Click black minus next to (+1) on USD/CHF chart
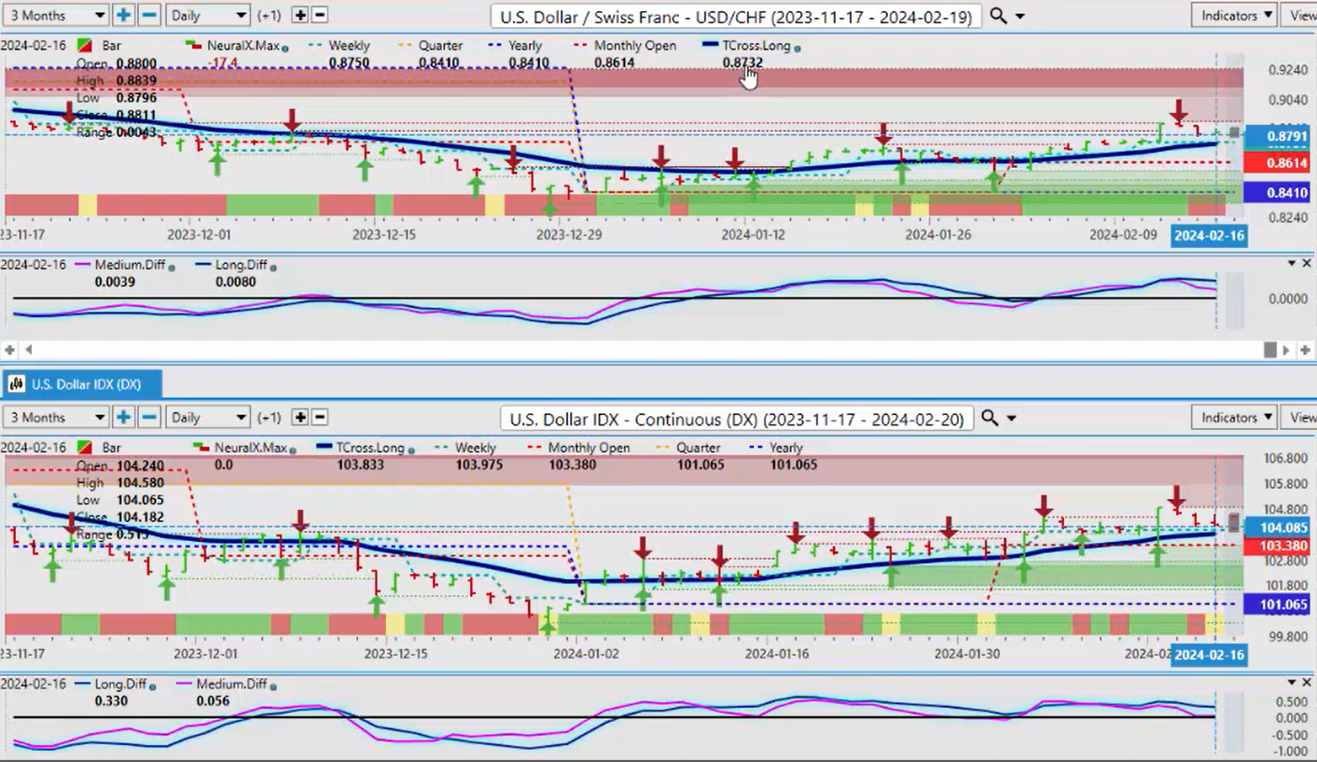1317x762 pixels. (319, 15)
